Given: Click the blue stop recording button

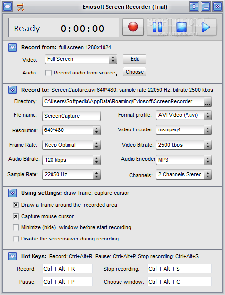Looking at the screenshot, I should point(181,27).
